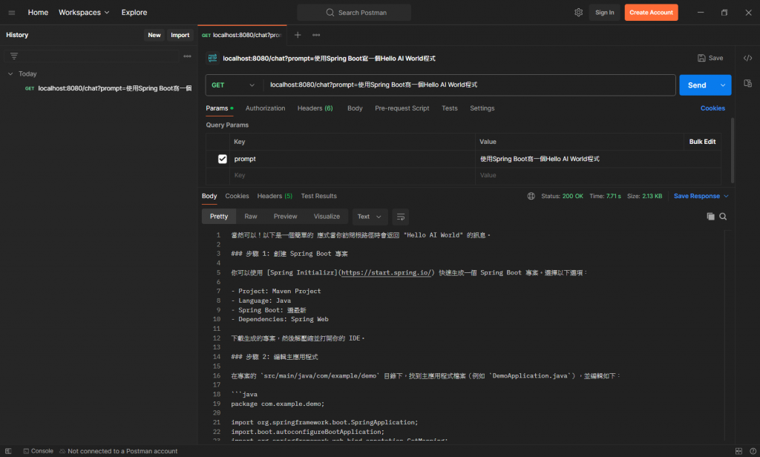Switch to response Headers (5) tab
Viewport: 760px width, 457px height.
tap(275, 197)
